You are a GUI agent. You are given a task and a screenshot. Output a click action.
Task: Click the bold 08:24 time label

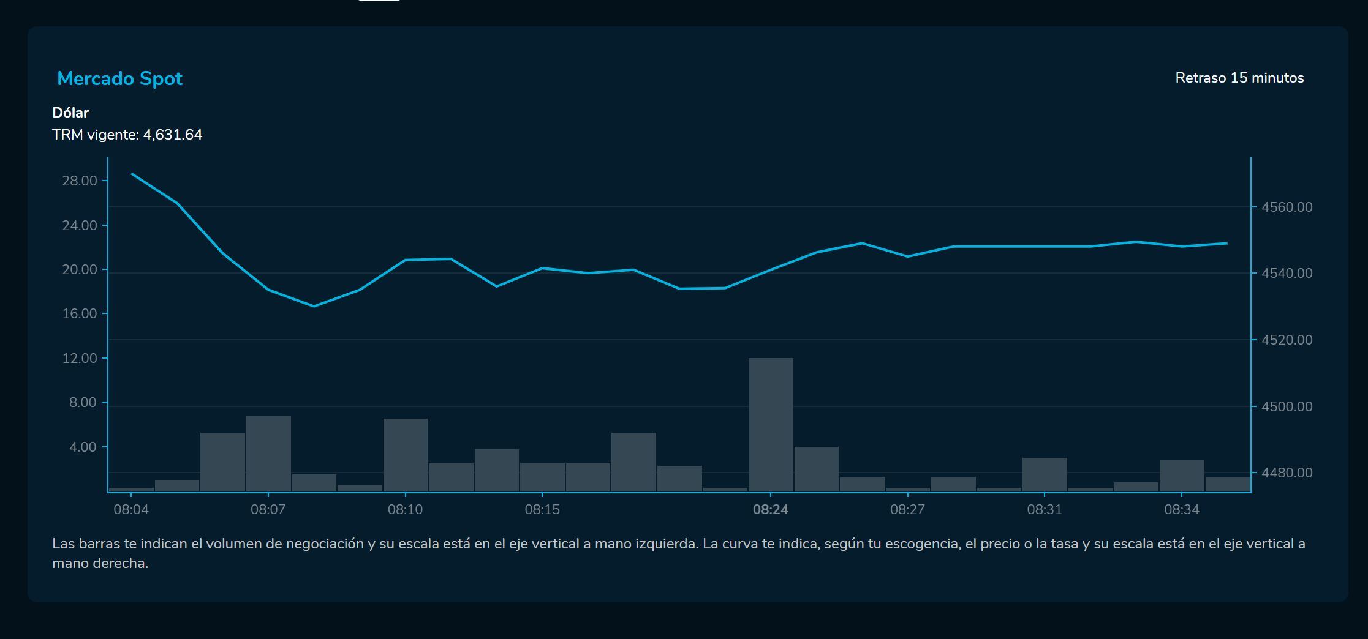[x=771, y=510]
